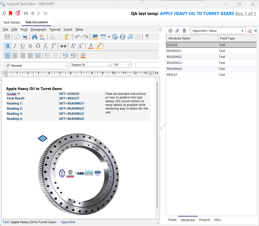
Task: Switch to the Task Details tab
Action: pyautogui.click(x=12, y=22)
